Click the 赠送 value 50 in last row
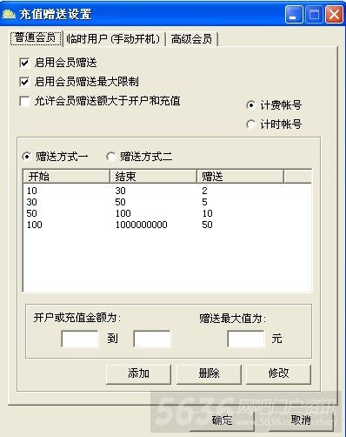 [x=207, y=225]
